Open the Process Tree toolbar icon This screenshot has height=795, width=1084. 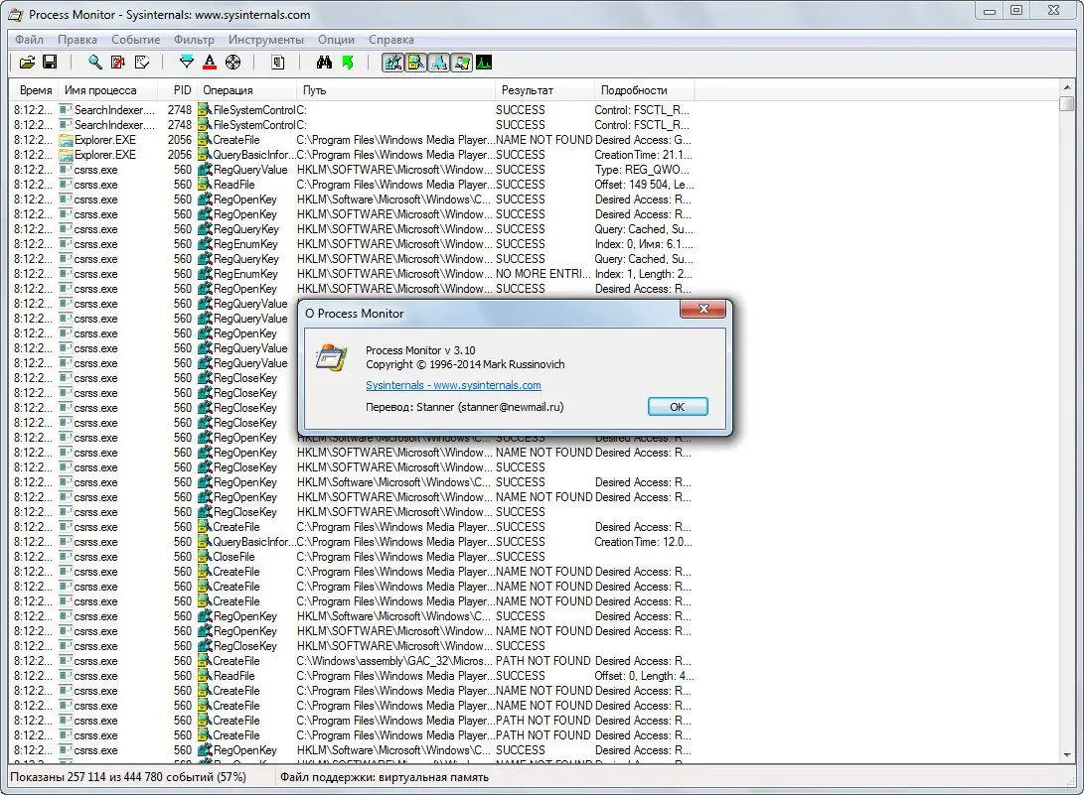278,63
